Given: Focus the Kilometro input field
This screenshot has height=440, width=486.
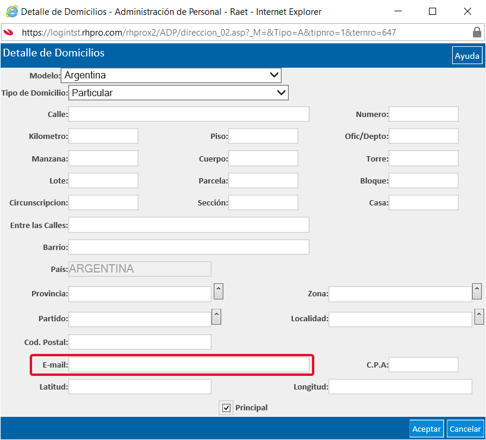Looking at the screenshot, I should click(103, 136).
